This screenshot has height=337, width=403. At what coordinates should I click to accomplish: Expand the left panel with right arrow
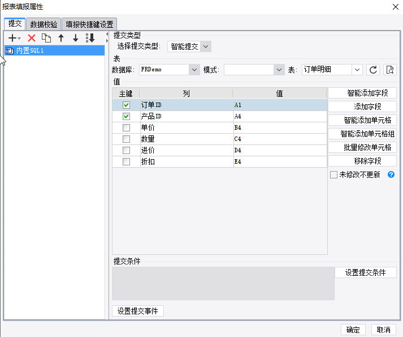pyautogui.click(x=107, y=41)
